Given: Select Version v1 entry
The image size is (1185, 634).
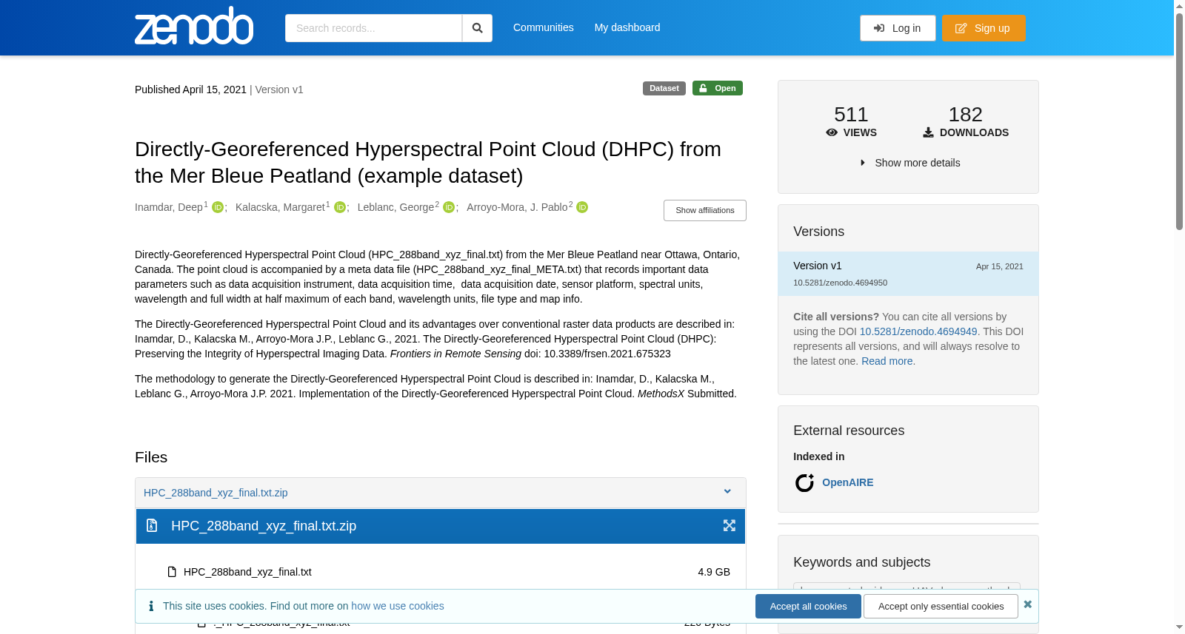Looking at the screenshot, I should point(908,274).
